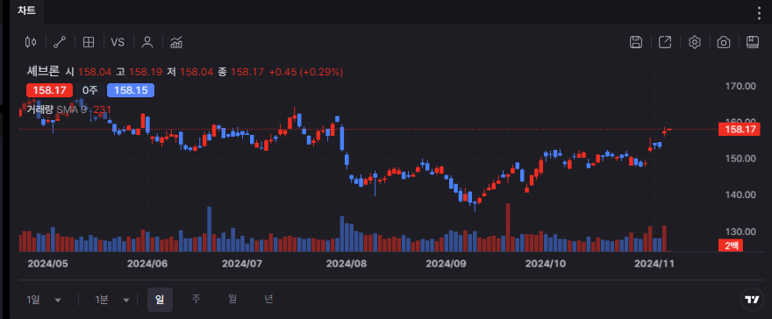
Task: Select the 차트 tab
Action: point(26,11)
